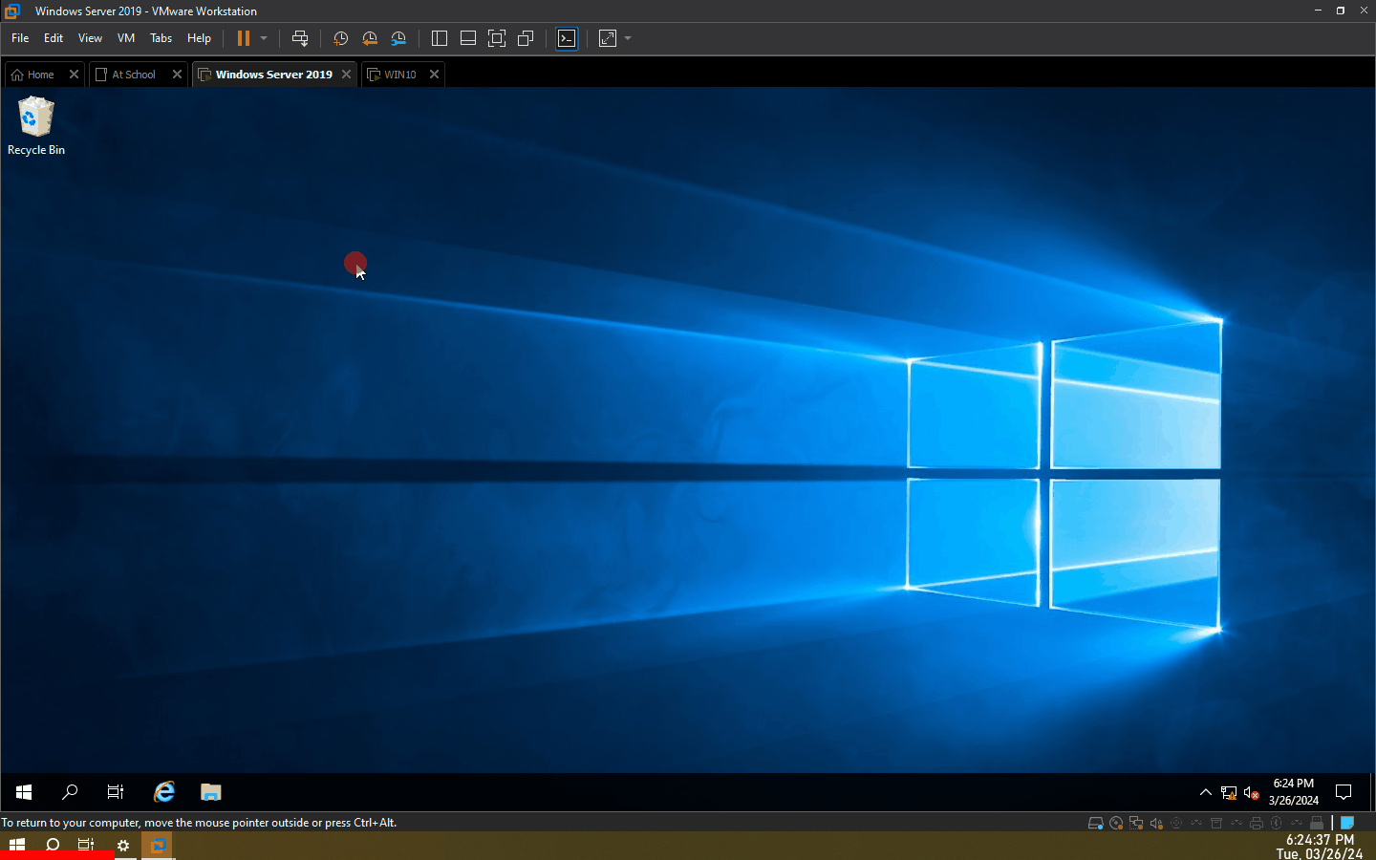Launch Internet Explorer from the guest taskbar

(x=164, y=792)
